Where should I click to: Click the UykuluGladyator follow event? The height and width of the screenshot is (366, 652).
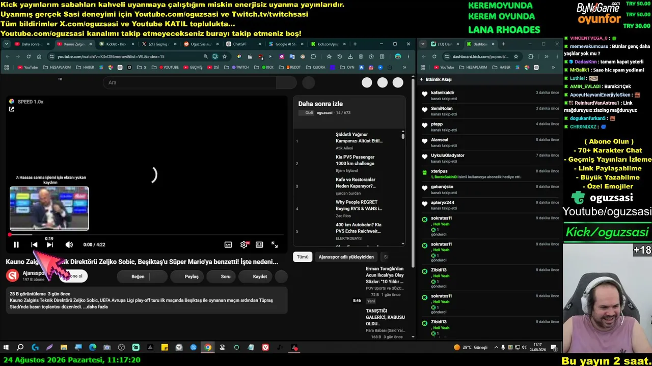click(491, 158)
